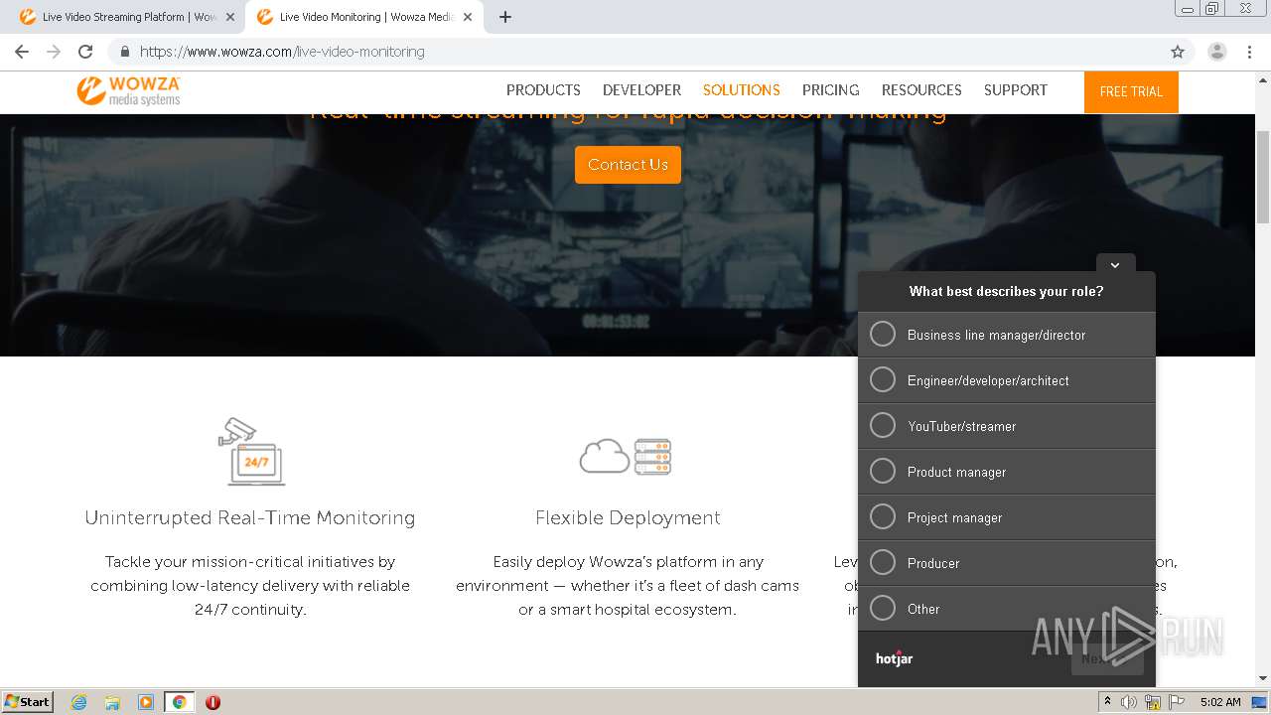The width and height of the screenshot is (1271, 715).
Task: Click the system clock showing 5:02 AM
Action: (1220, 702)
